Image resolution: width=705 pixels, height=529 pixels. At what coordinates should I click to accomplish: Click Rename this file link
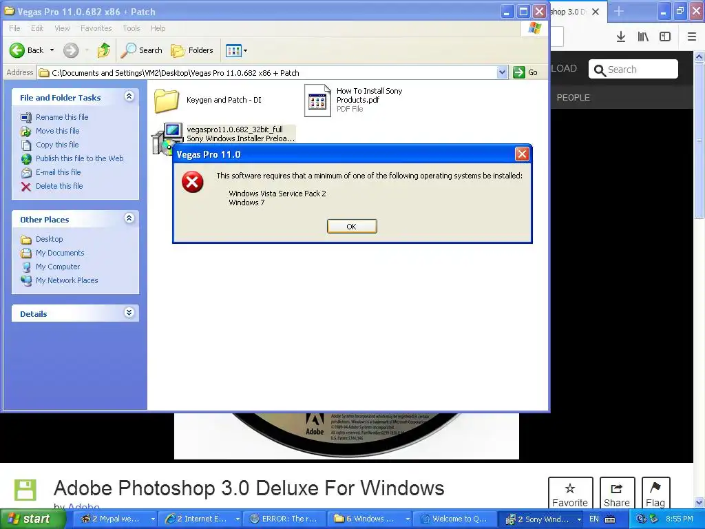[62, 117]
